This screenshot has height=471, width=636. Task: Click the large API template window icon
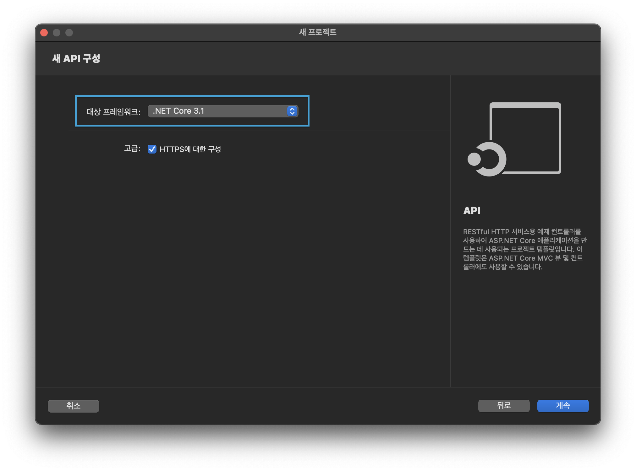click(x=525, y=138)
